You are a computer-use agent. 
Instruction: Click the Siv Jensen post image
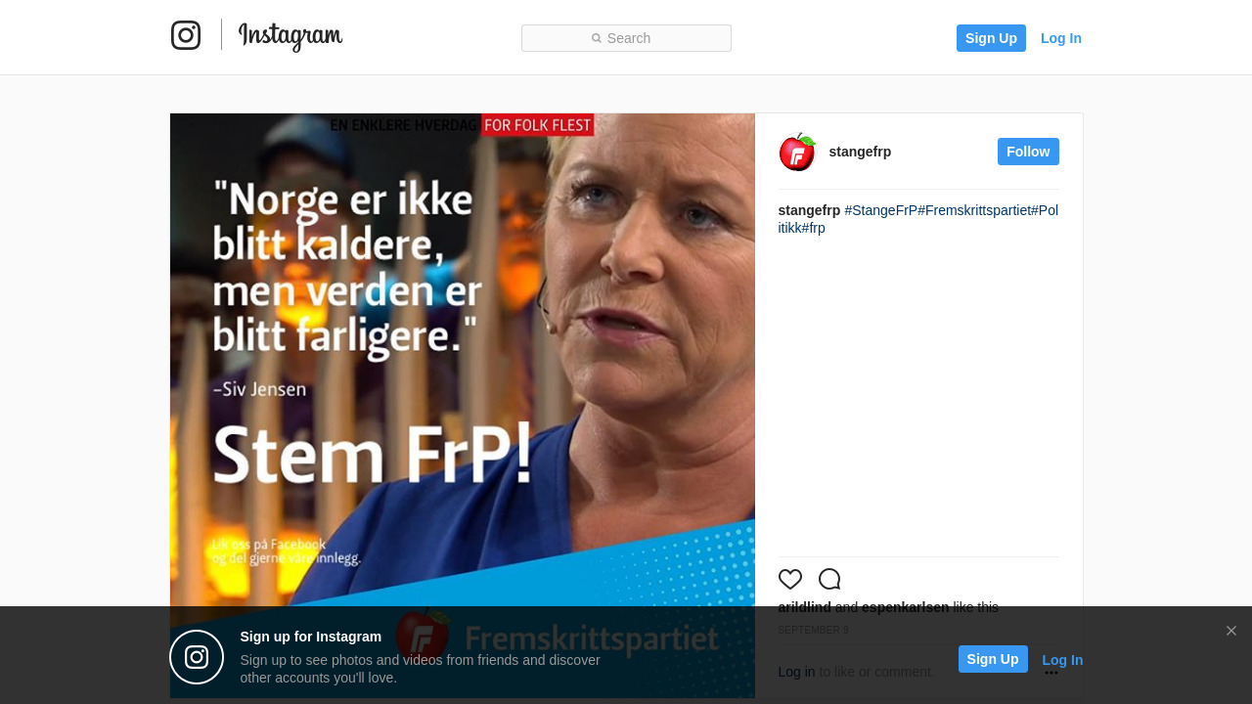(x=463, y=406)
